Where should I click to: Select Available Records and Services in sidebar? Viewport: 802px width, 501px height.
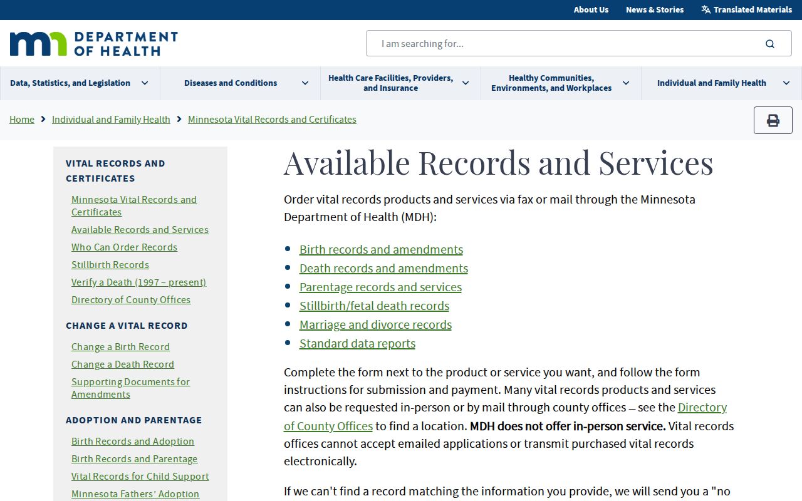tap(140, 230)
